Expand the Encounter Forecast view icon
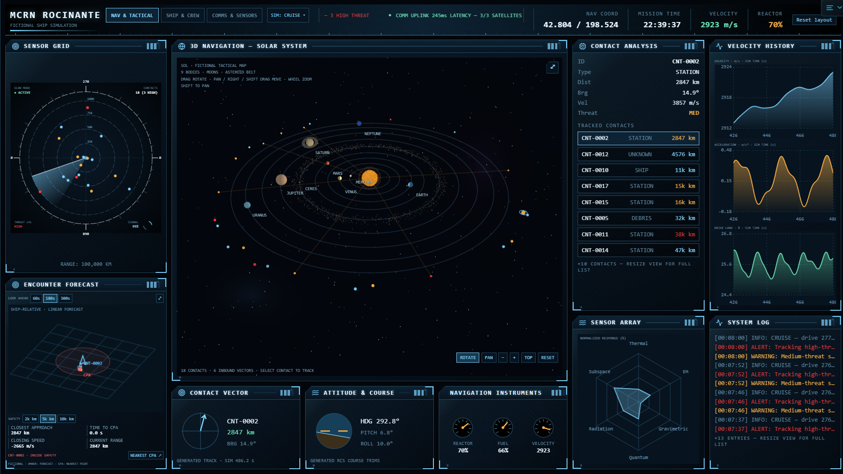 pyautogui.click(x=160, y=298)
